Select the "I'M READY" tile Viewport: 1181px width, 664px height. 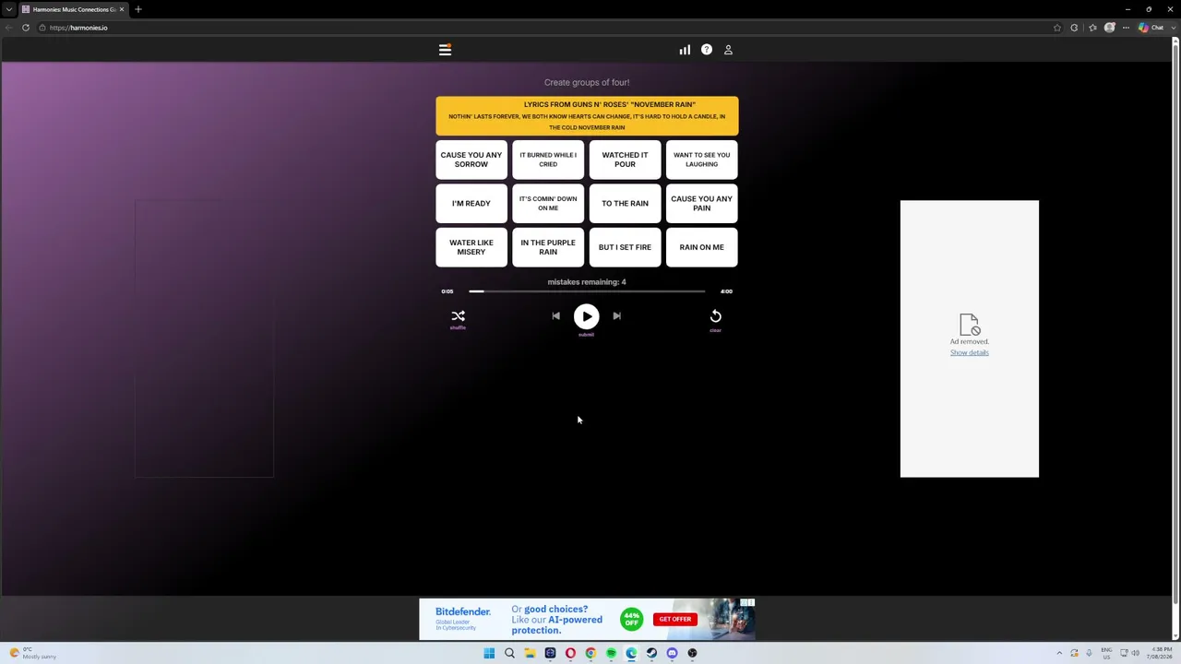pyautogui.click(x=471, y=203)
